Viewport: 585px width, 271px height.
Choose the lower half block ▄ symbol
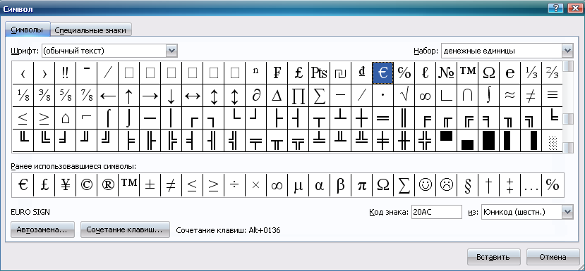(x=467, y=141)
